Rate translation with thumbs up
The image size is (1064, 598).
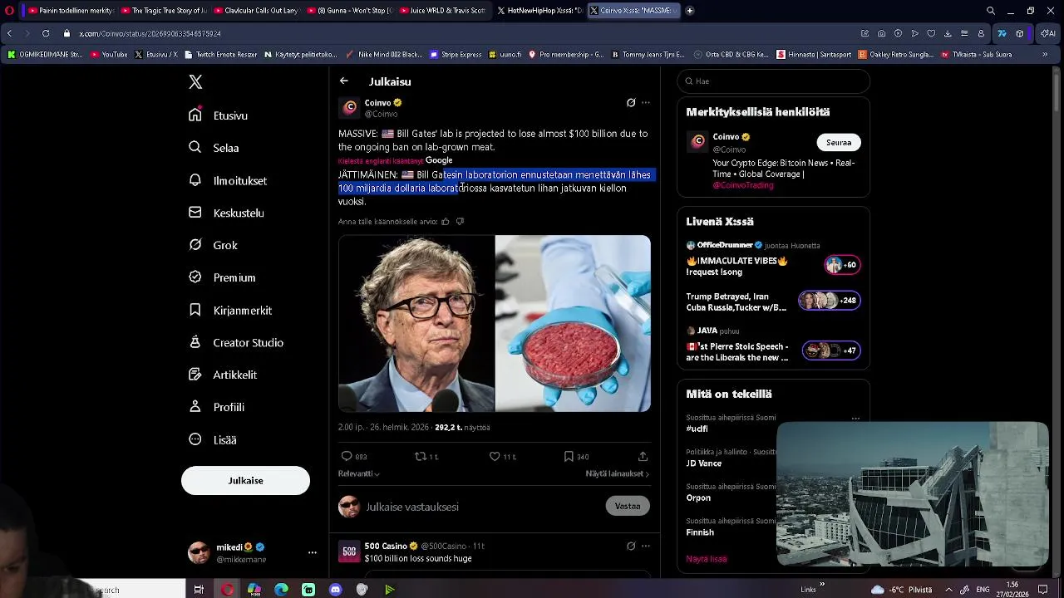446,222
